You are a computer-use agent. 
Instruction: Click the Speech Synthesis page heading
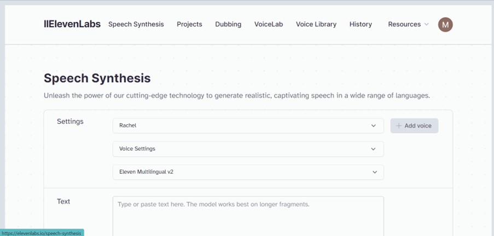pos(97,78)
